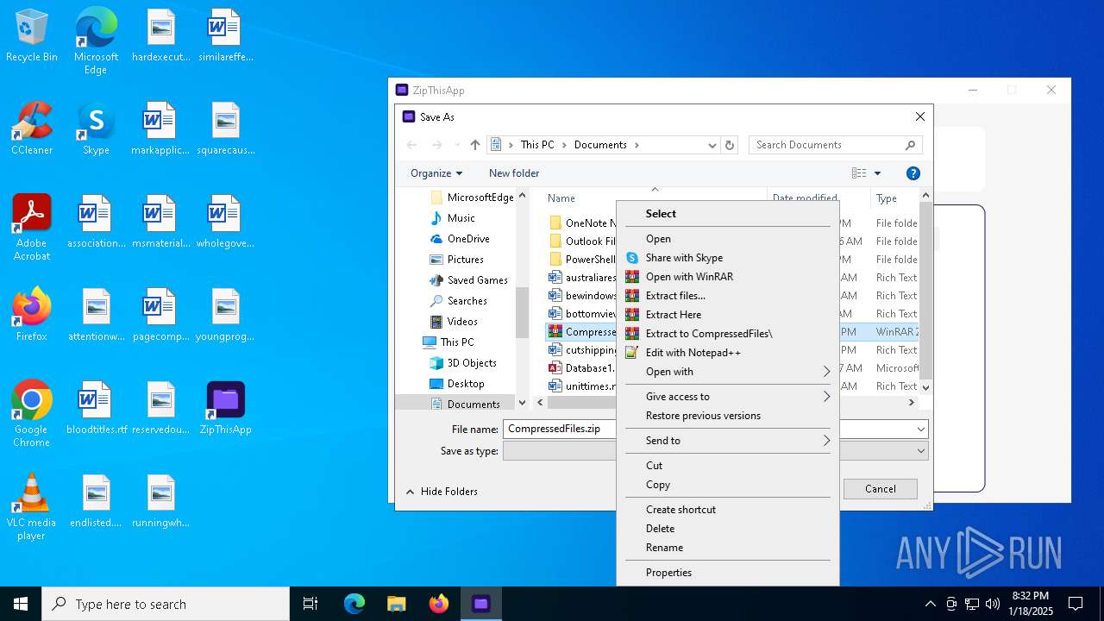This screenshot has width=1104, height=621.
Task: Select youngprog image file on desktop
Action: pyautogui.click(x=225, y=315)
